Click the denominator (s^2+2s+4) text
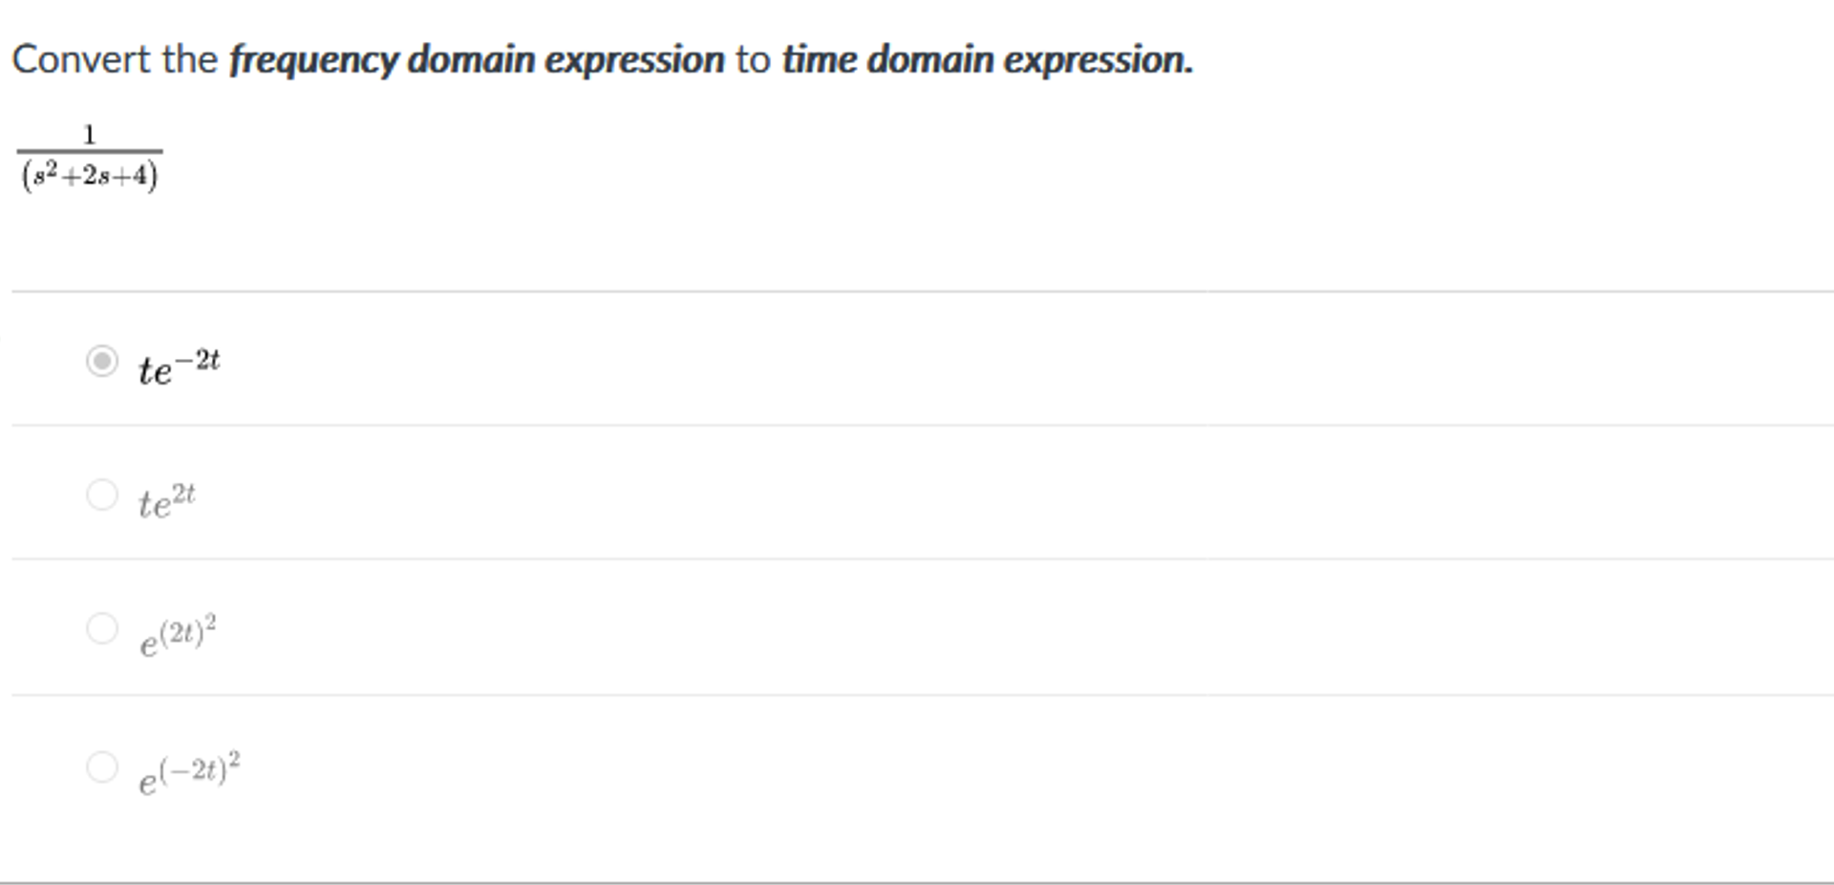This screenshot has height=885, width=1834. (91, 177)
